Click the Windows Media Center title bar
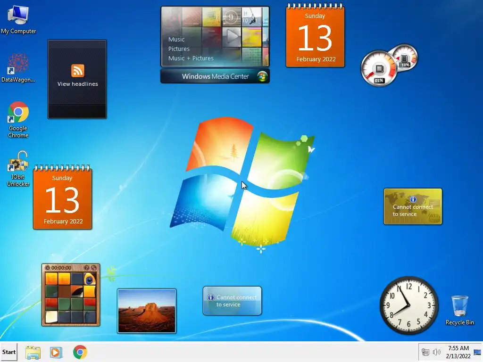This screenshot has width=483, height=362. pos(215,76)
